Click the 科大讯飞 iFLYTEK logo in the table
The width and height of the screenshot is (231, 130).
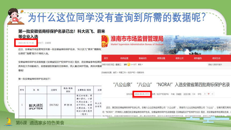pos(36,107)
